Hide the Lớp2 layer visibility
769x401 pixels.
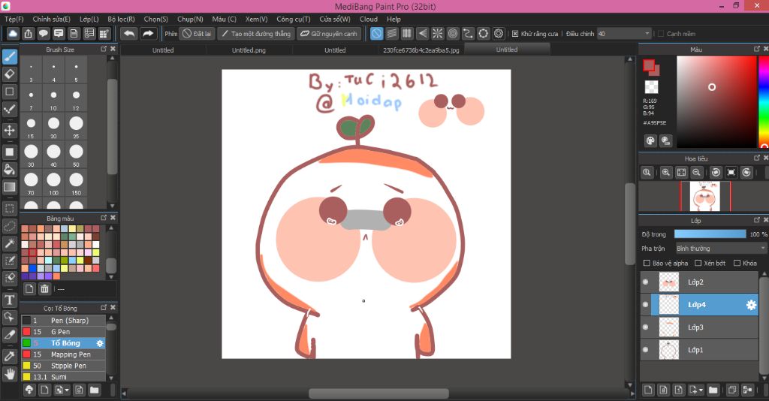[x=645, y=282]
